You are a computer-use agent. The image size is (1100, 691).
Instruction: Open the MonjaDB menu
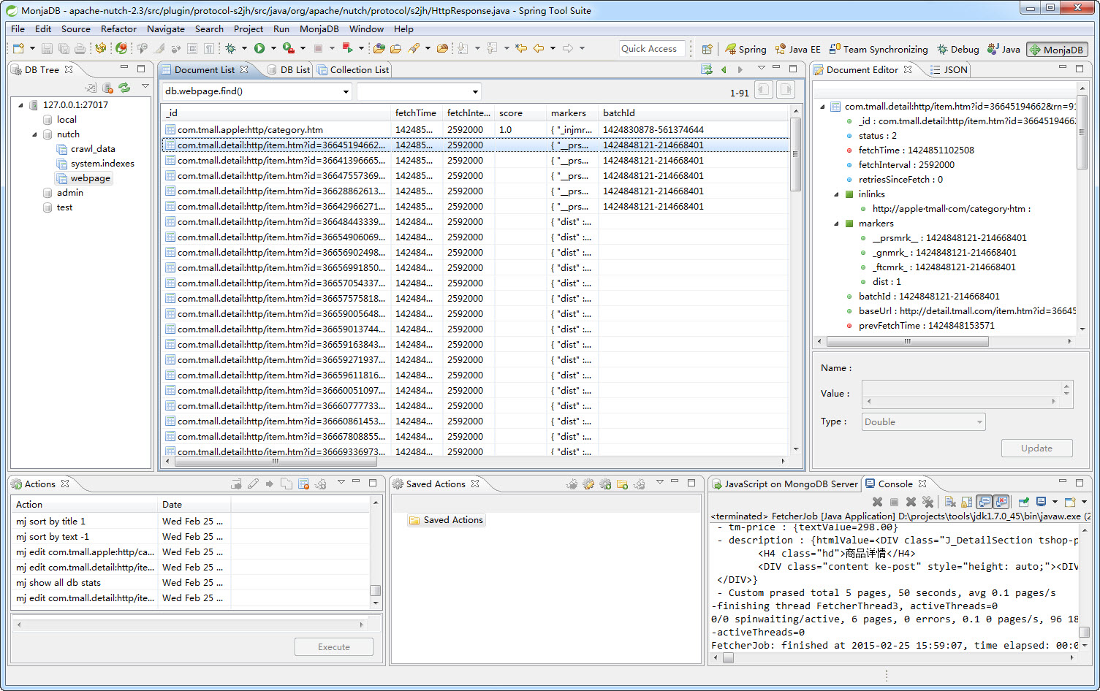[319, 29]
